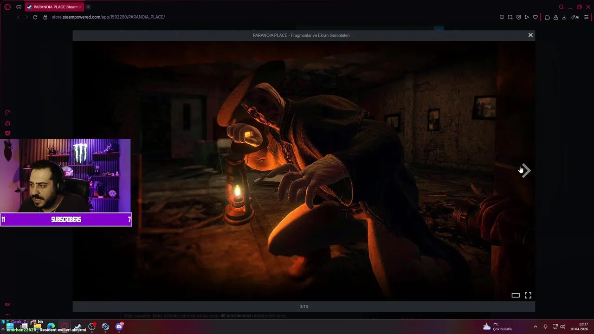Open the Aria AI assistant
594x334 pixels.
[x=575, y=17]
